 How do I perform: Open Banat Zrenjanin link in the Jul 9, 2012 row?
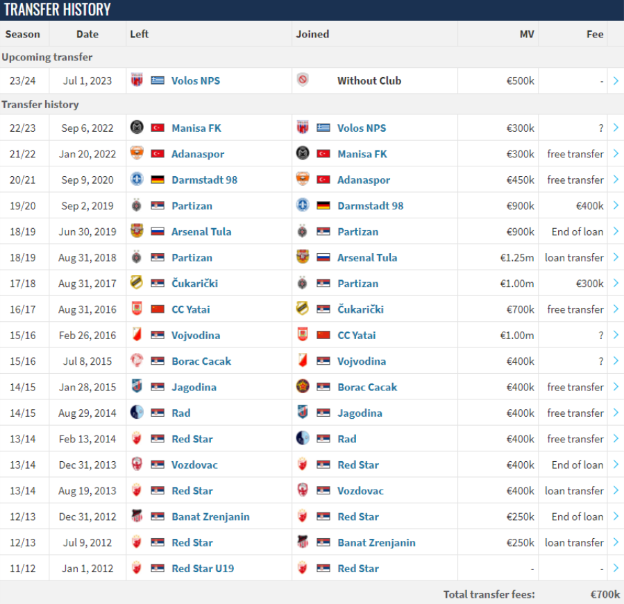376,542
